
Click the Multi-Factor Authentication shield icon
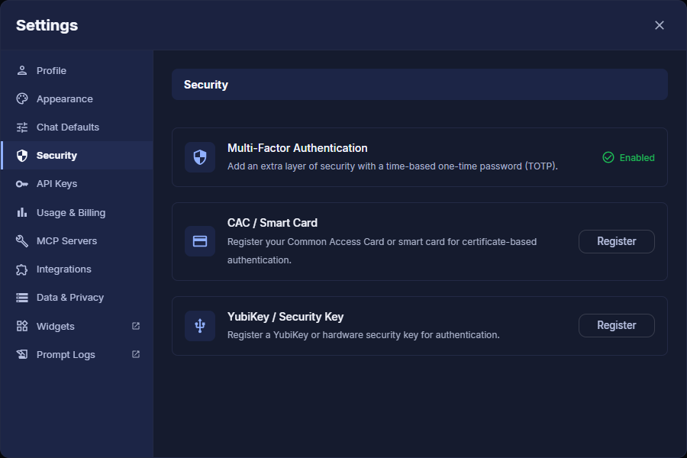(200, 157)
